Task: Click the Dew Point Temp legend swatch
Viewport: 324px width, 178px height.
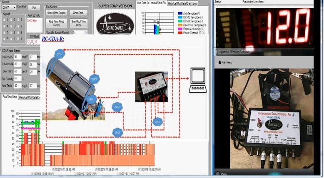Action: pyautogui.click(x=180, y=25)
